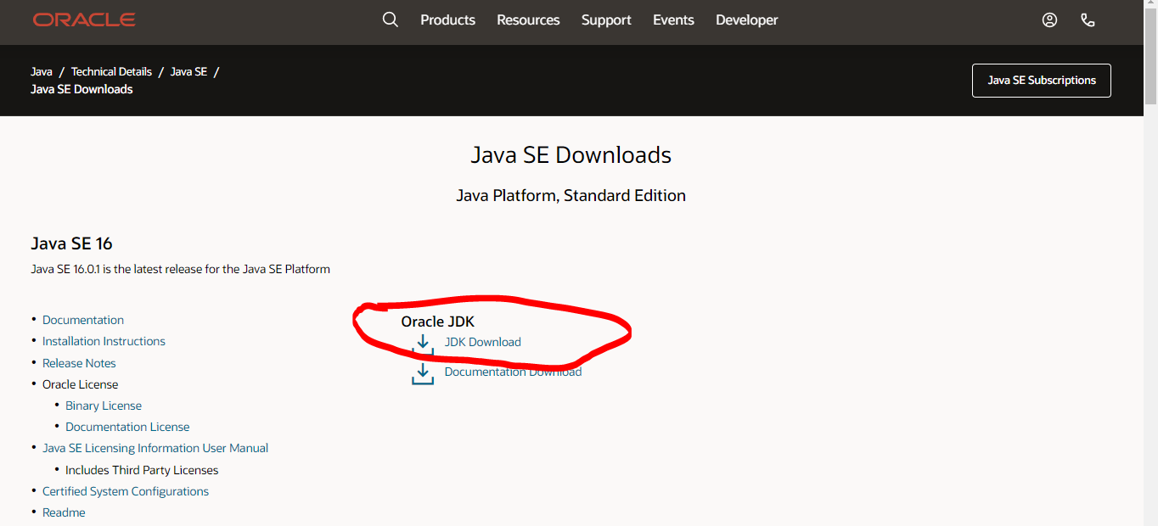The width and height of the screenshot is (1158, 526).
Task: Click the Oracle logo
Action: (x=83, y=19)
